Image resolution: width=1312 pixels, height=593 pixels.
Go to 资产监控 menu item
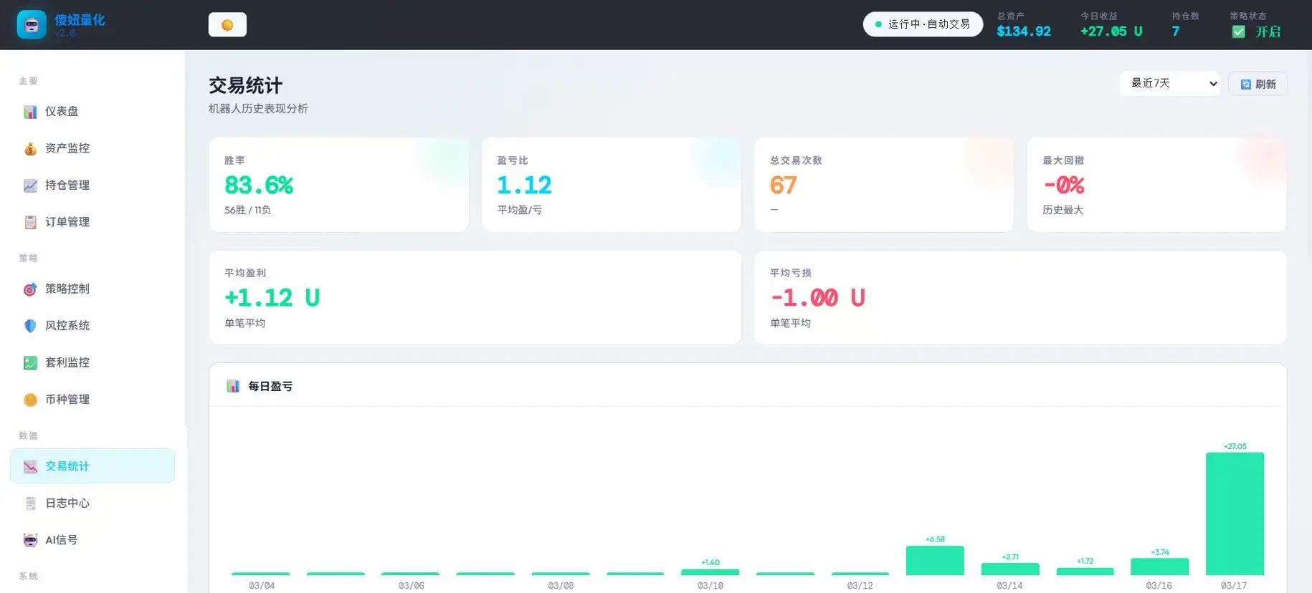pyautogui.click(x=92, y=148)
